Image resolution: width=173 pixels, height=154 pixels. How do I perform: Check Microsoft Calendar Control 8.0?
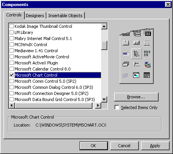point(12,69)
